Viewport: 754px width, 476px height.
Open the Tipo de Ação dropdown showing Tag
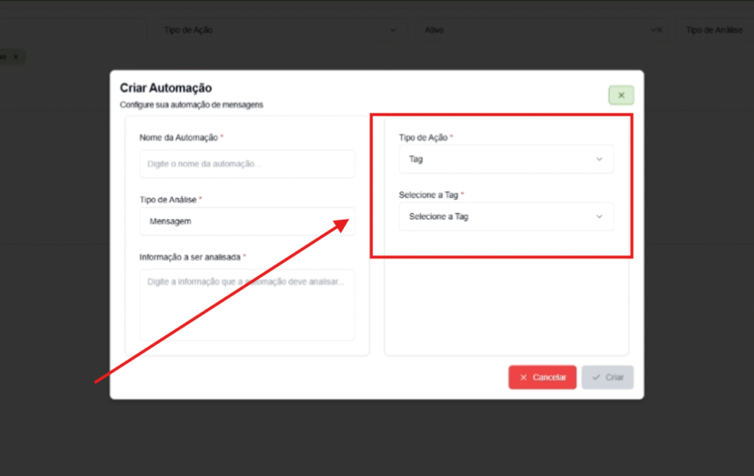tap(505, 159)
